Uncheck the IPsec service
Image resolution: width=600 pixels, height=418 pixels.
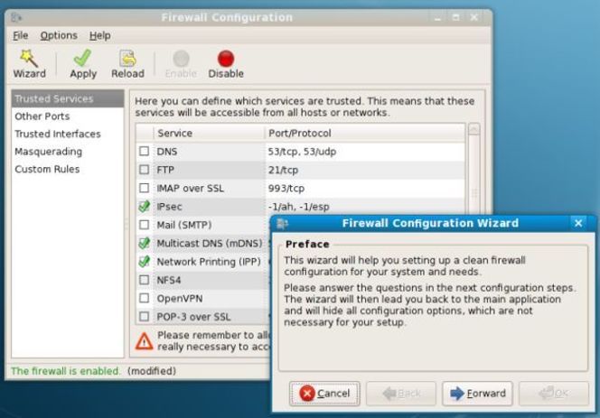point(145,206)
